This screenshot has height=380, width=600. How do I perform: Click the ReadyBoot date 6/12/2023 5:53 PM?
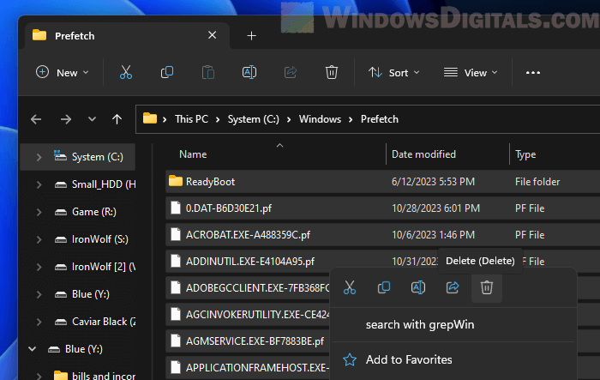[x=433, y=182]
